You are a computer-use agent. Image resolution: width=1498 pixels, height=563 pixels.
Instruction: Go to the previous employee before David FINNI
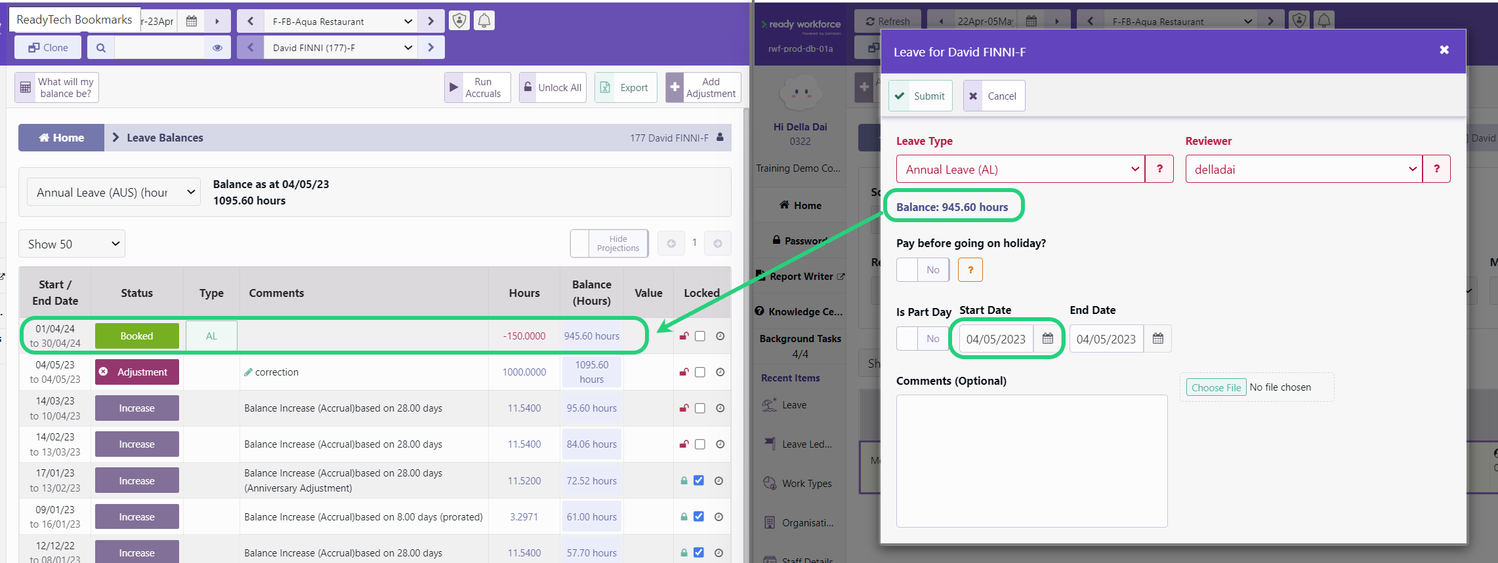coord(250,48)
